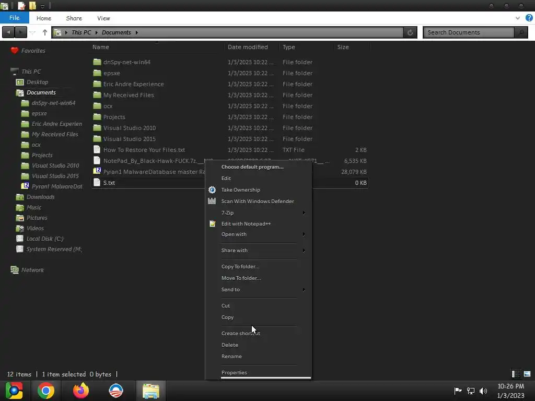The height and width of the screenshot is (401, 535).
Task: Click the File Explorer taskbar icon
Action: pyautogui.click(x=151, y=391)
